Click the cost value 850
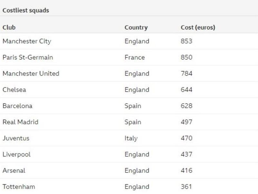258x194 pixels. (x=186, y=57)
